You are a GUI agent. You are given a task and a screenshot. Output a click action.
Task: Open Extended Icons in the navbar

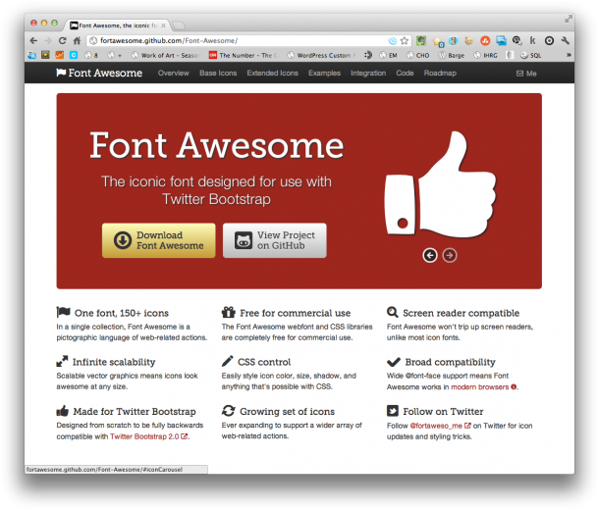click(x=272, y=74)
